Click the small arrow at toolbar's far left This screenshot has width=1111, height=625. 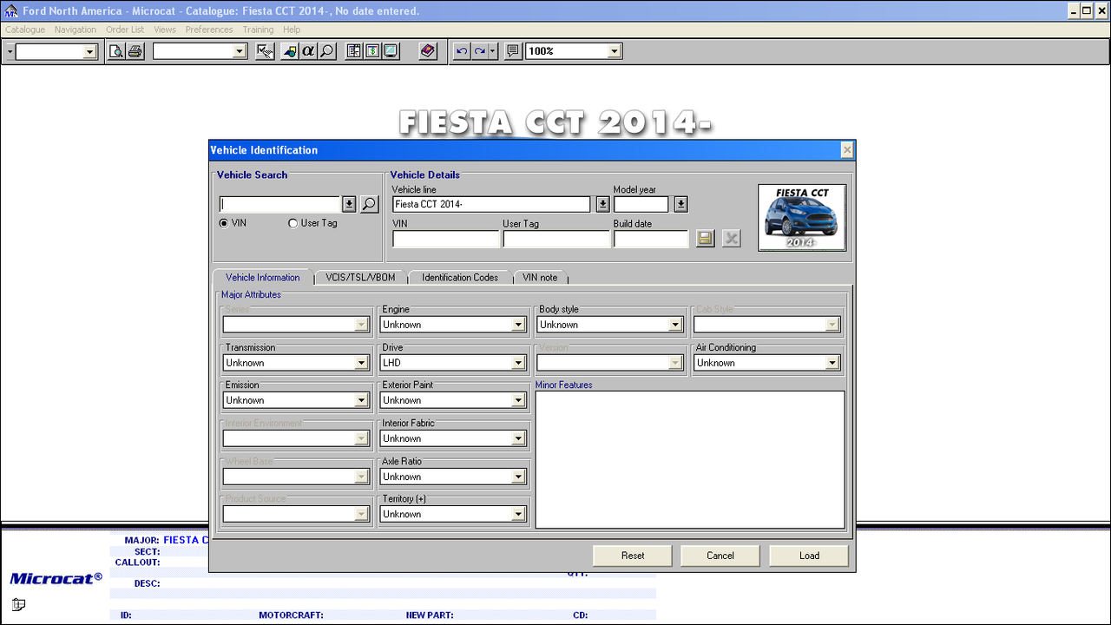coord(10,51)
